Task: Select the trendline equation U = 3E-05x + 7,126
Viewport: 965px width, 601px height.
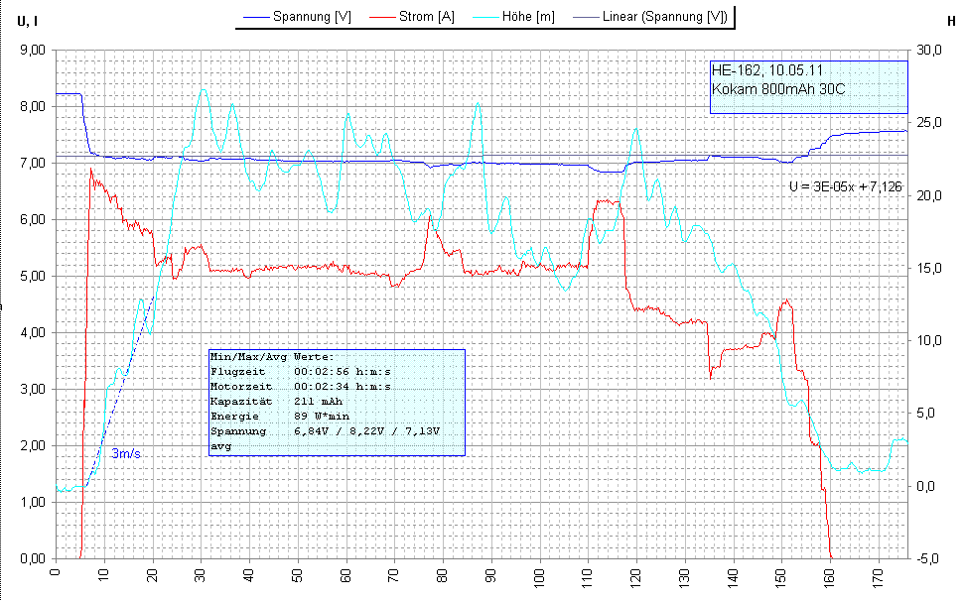Action: [845, 185]
